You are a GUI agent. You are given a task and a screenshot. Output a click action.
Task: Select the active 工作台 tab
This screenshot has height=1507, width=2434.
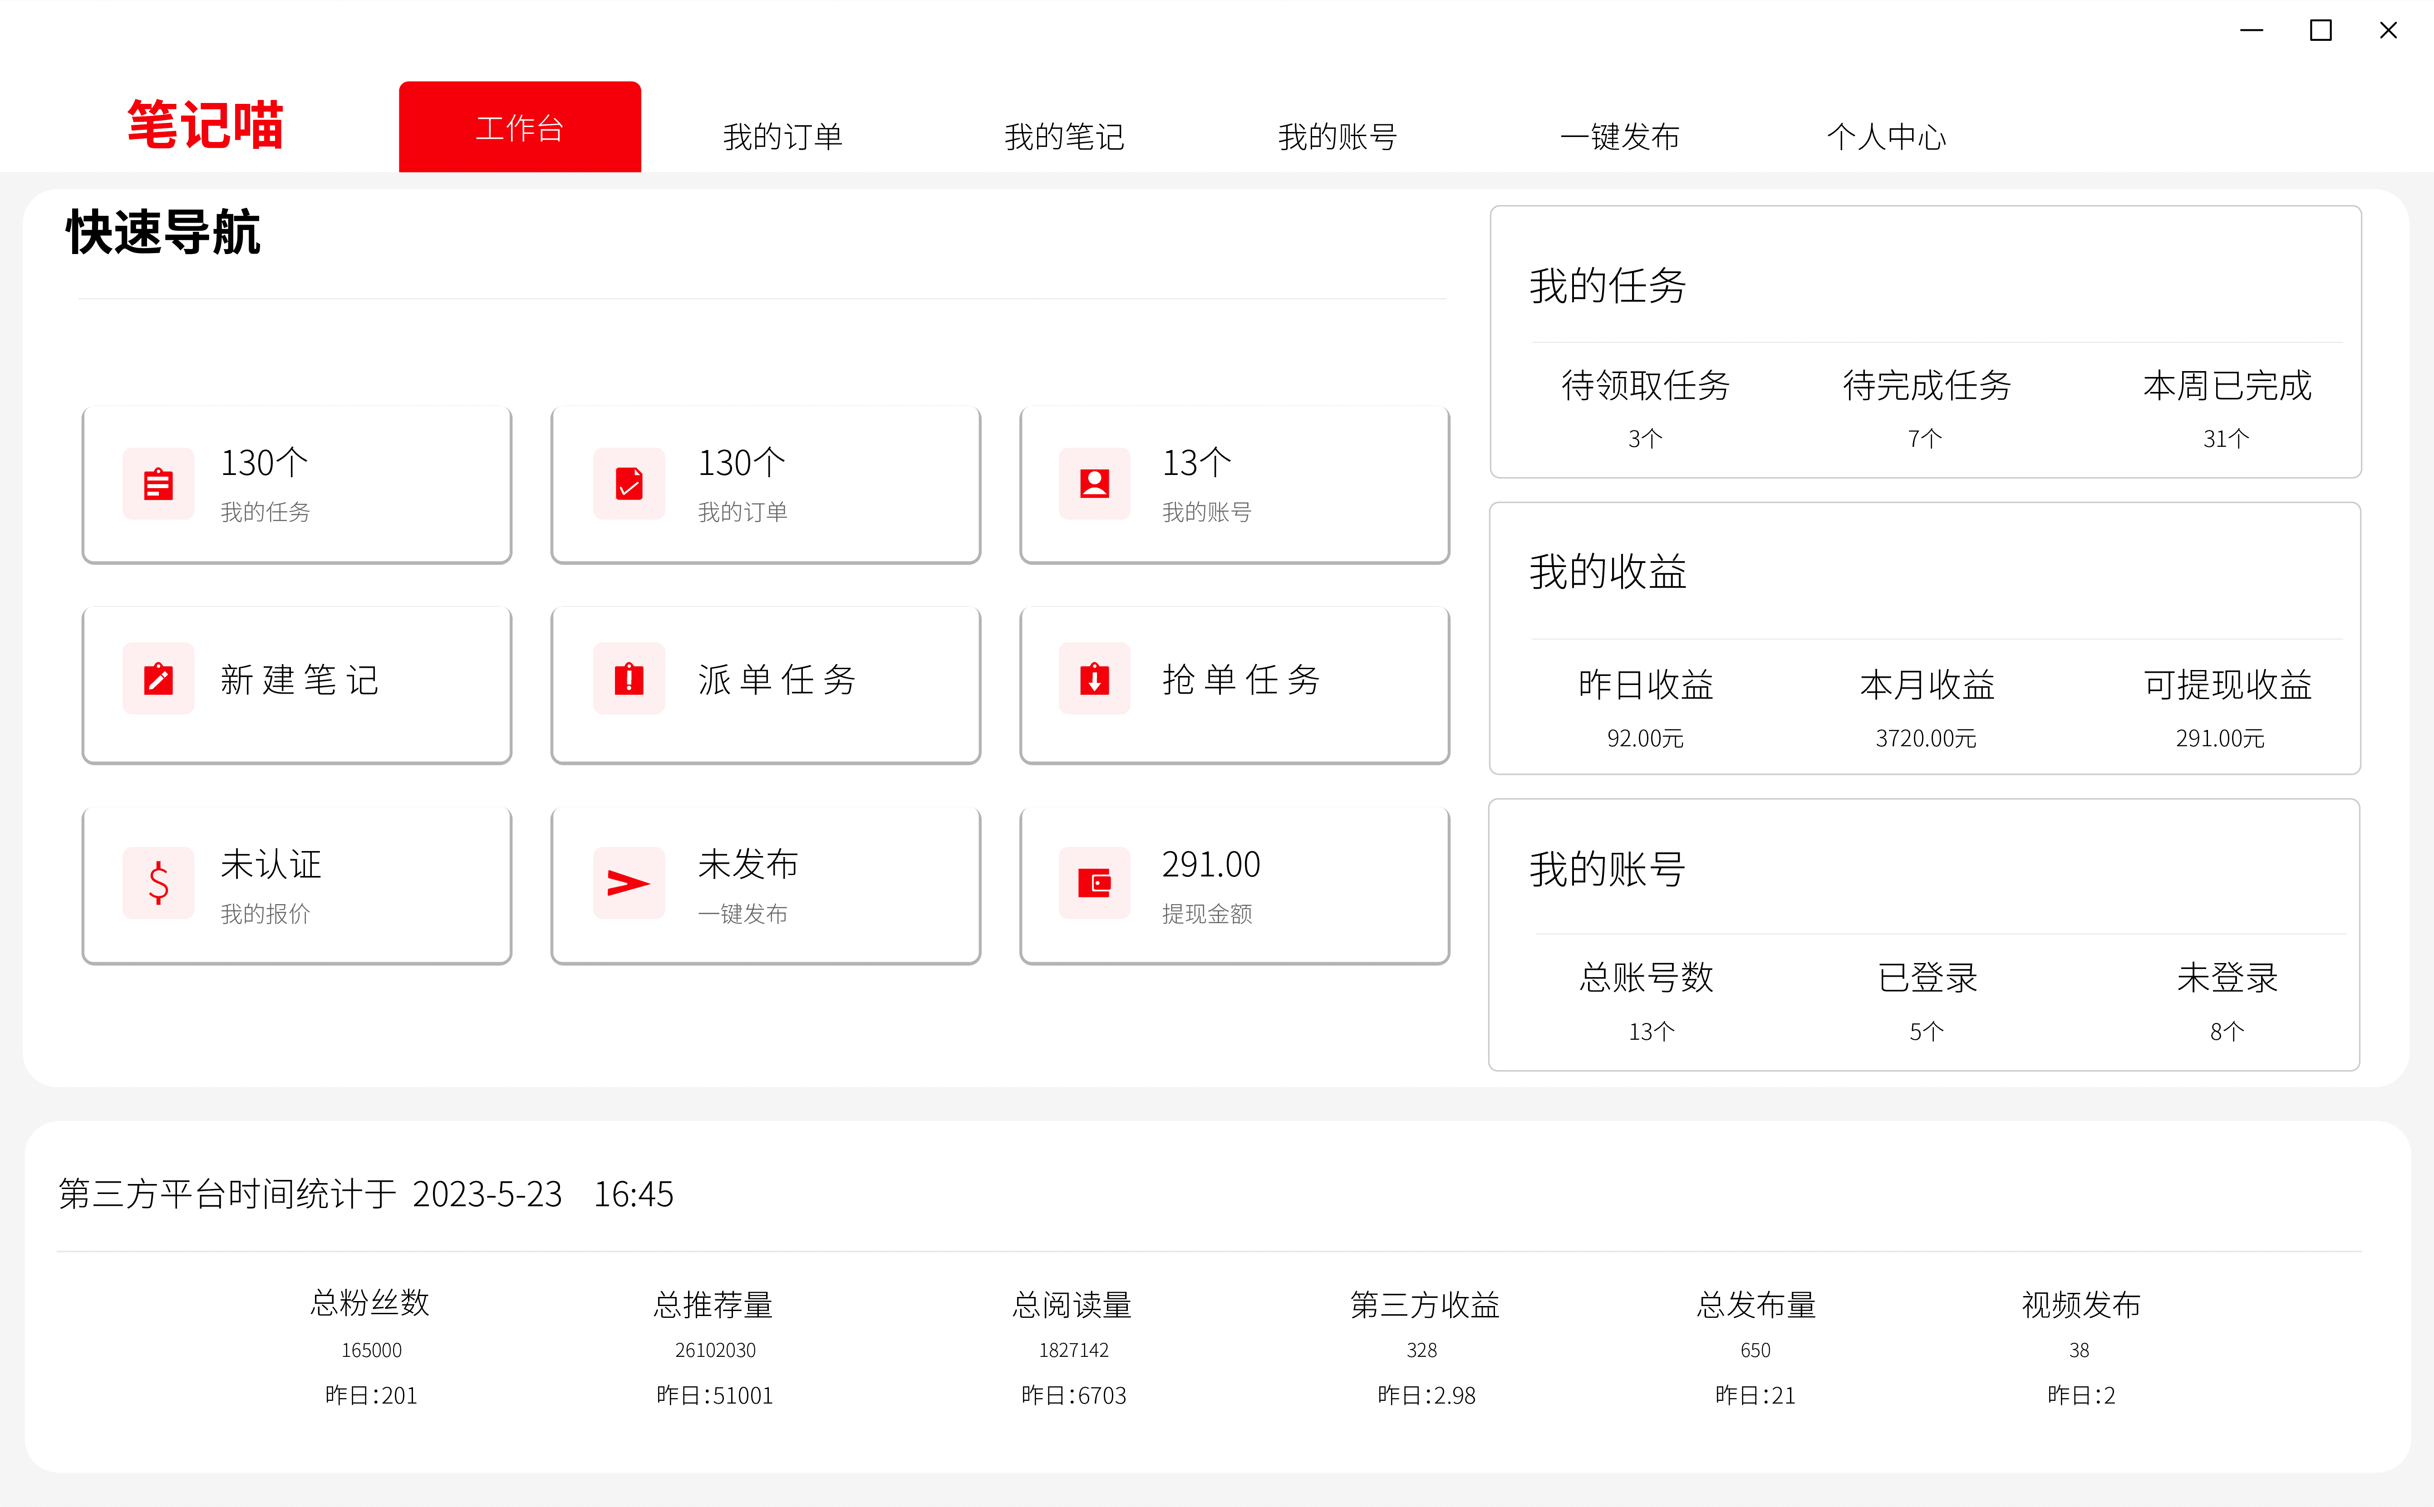pyautogui.click(x=520, y=127)
